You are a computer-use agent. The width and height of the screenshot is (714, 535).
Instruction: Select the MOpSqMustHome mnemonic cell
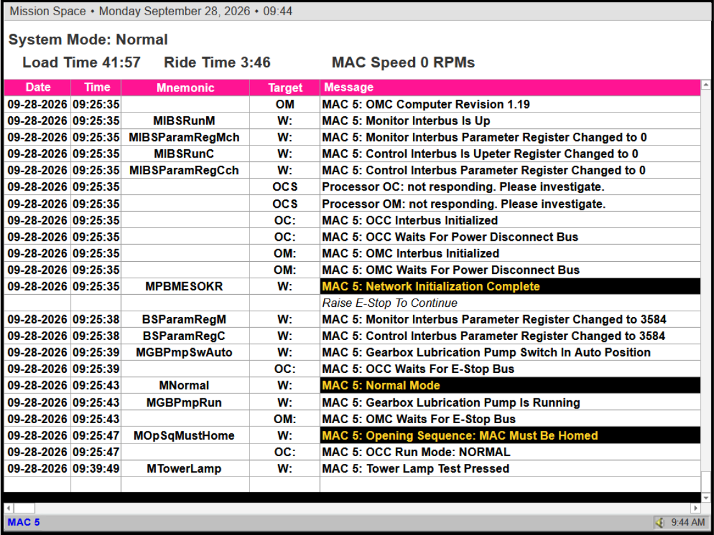click(185, 435)
